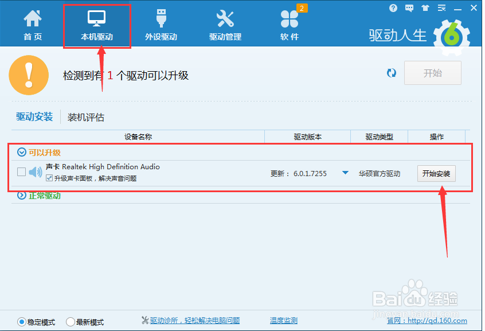
Task: Rescan drivers with the refresh icon
Action: 392,73
